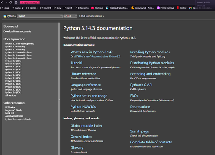
Task: Open the Search page link
Action: pos(139,131)
